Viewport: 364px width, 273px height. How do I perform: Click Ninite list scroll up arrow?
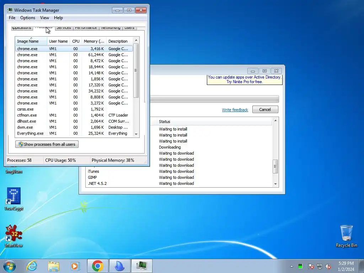tap(275, 121)
